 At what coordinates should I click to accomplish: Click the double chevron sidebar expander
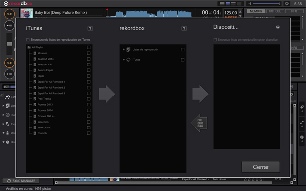tap(2, 95)
